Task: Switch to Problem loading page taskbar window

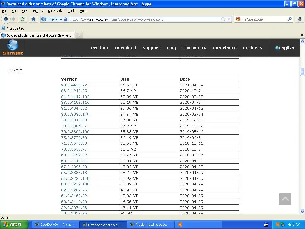Action: [150, 225]
